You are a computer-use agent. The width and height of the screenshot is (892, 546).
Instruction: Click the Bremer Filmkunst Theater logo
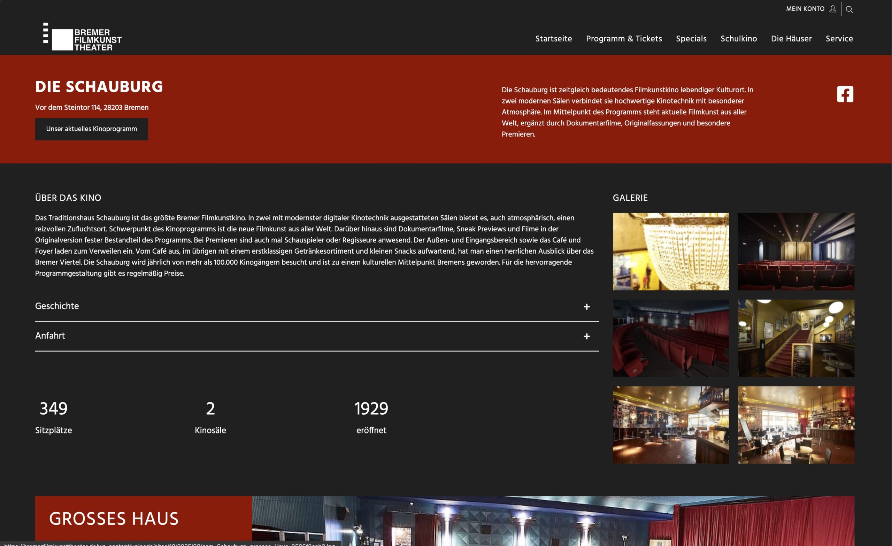click(82, 37)
